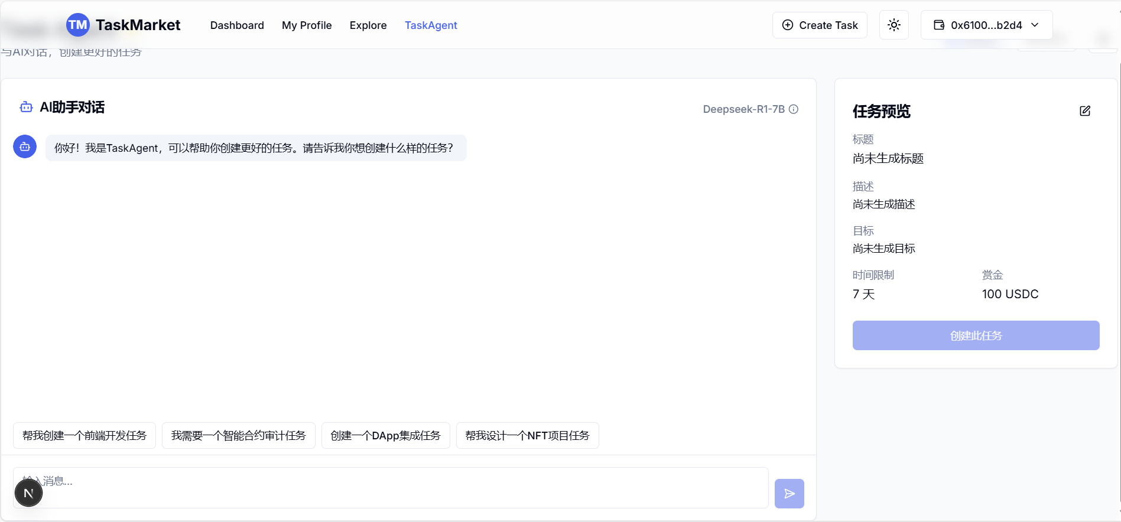Viewport: 1121px width, 522px height.
Task: Click the Create Task button
Action: click(819, 25)
